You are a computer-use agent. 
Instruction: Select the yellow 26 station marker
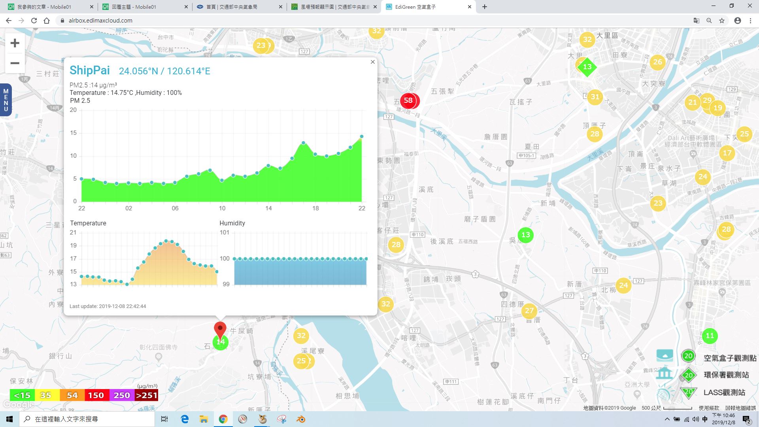(657, 62)
